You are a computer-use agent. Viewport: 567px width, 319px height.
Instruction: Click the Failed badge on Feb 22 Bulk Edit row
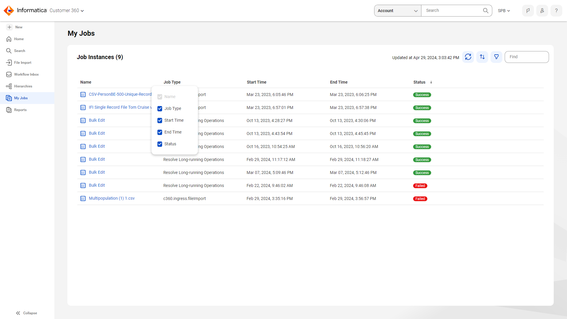420,186
